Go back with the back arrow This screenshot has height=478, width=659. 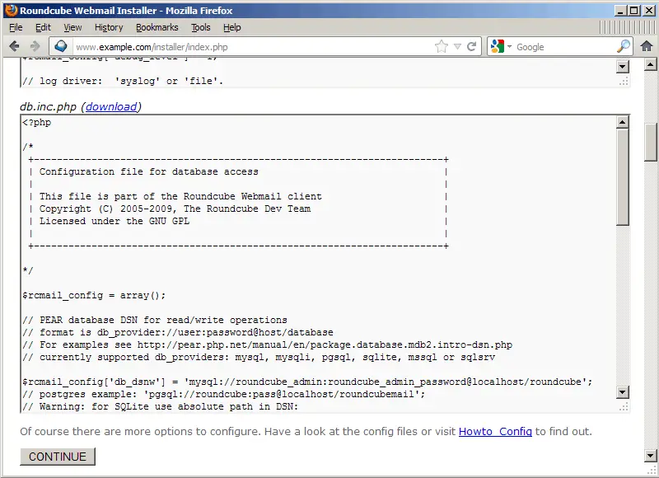(14, 46)
